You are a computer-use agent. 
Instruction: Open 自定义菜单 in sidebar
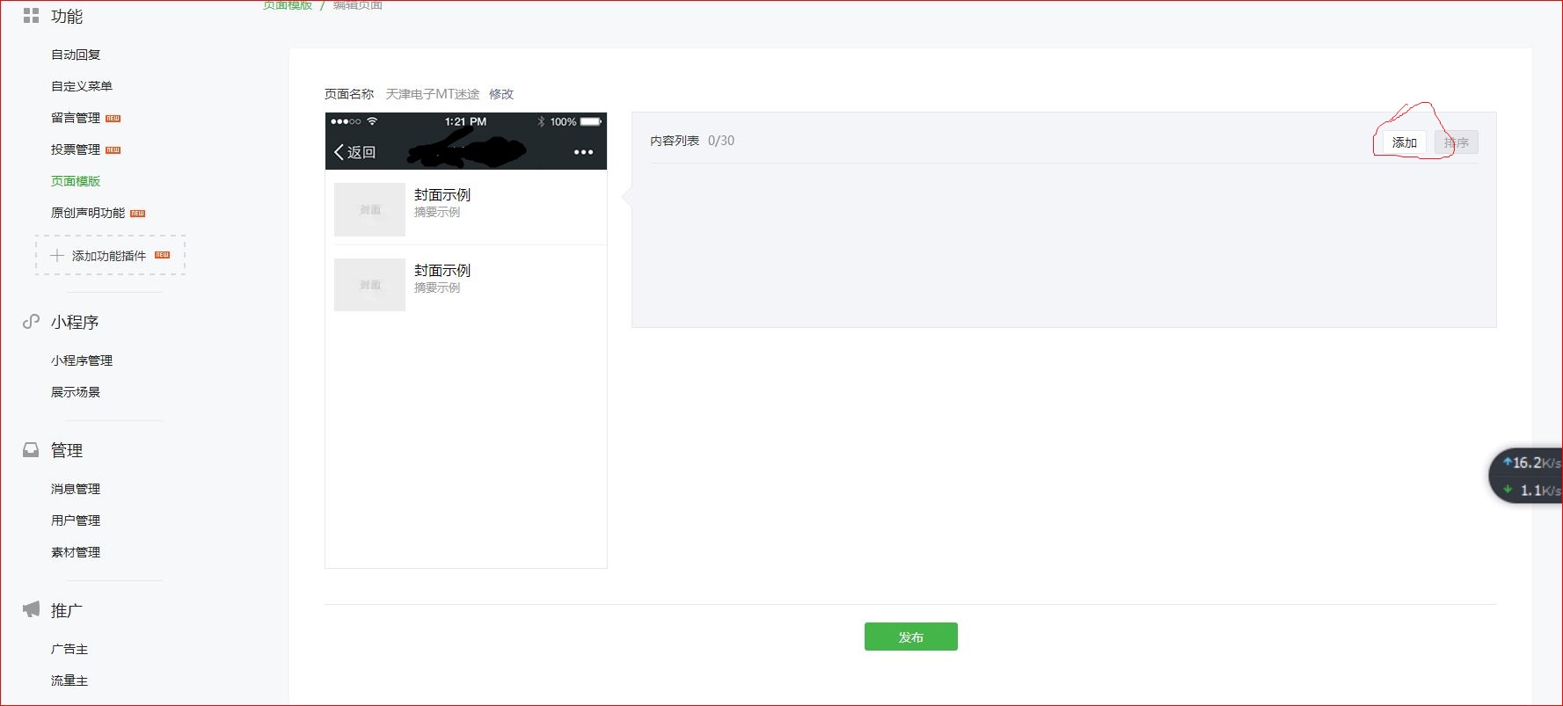tap(82, 86)
